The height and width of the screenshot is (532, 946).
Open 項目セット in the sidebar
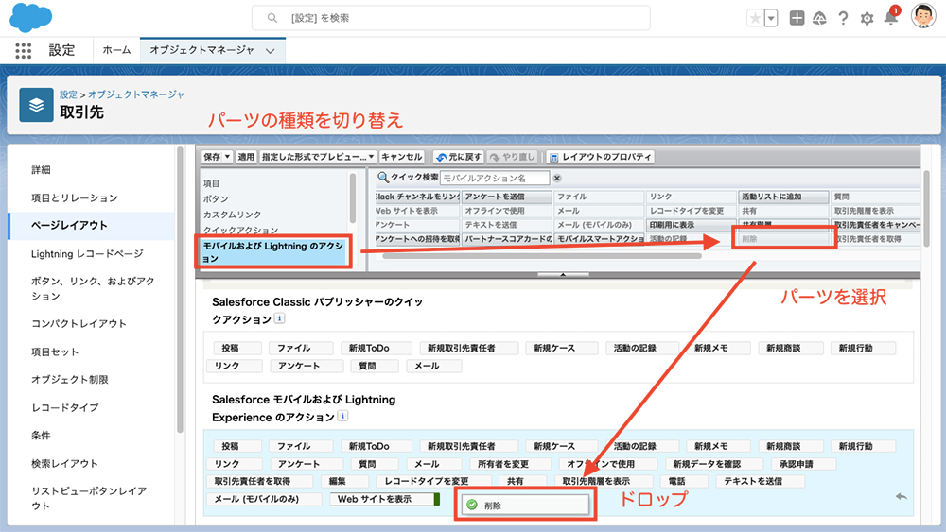coord(55,352)
